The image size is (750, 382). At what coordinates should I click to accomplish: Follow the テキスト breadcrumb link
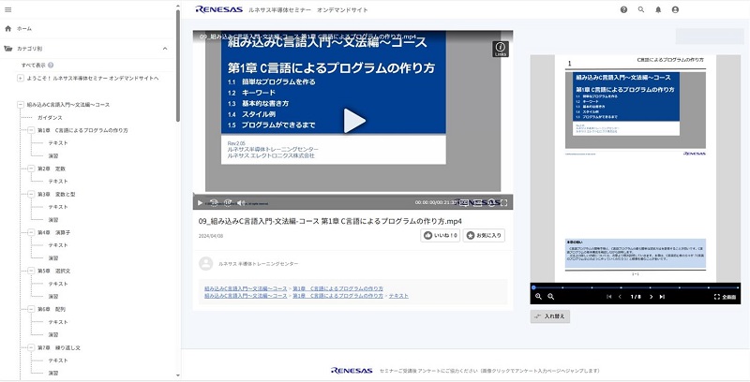[398, 296]
